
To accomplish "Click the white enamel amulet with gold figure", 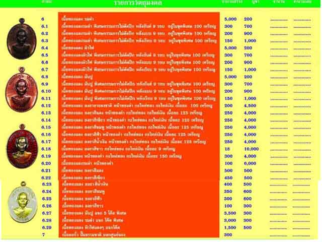I will (23, 202).
